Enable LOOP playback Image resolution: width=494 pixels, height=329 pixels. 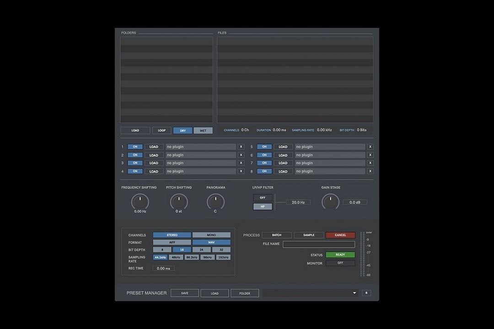[161, 130]
